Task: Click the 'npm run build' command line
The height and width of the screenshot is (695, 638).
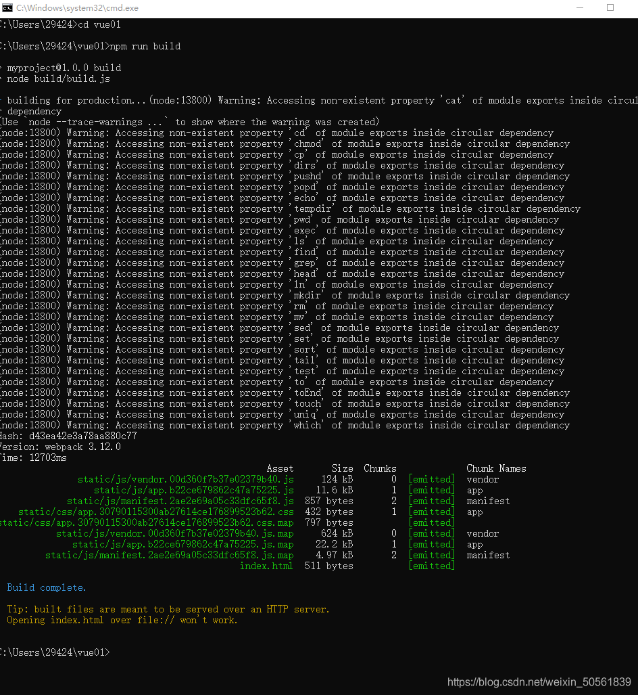Action: (91, 46)
